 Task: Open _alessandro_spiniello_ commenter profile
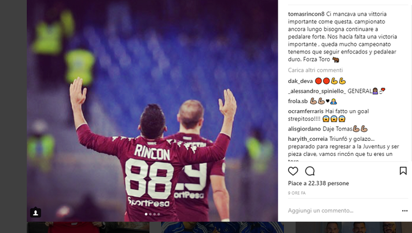(x=317, y=91)
